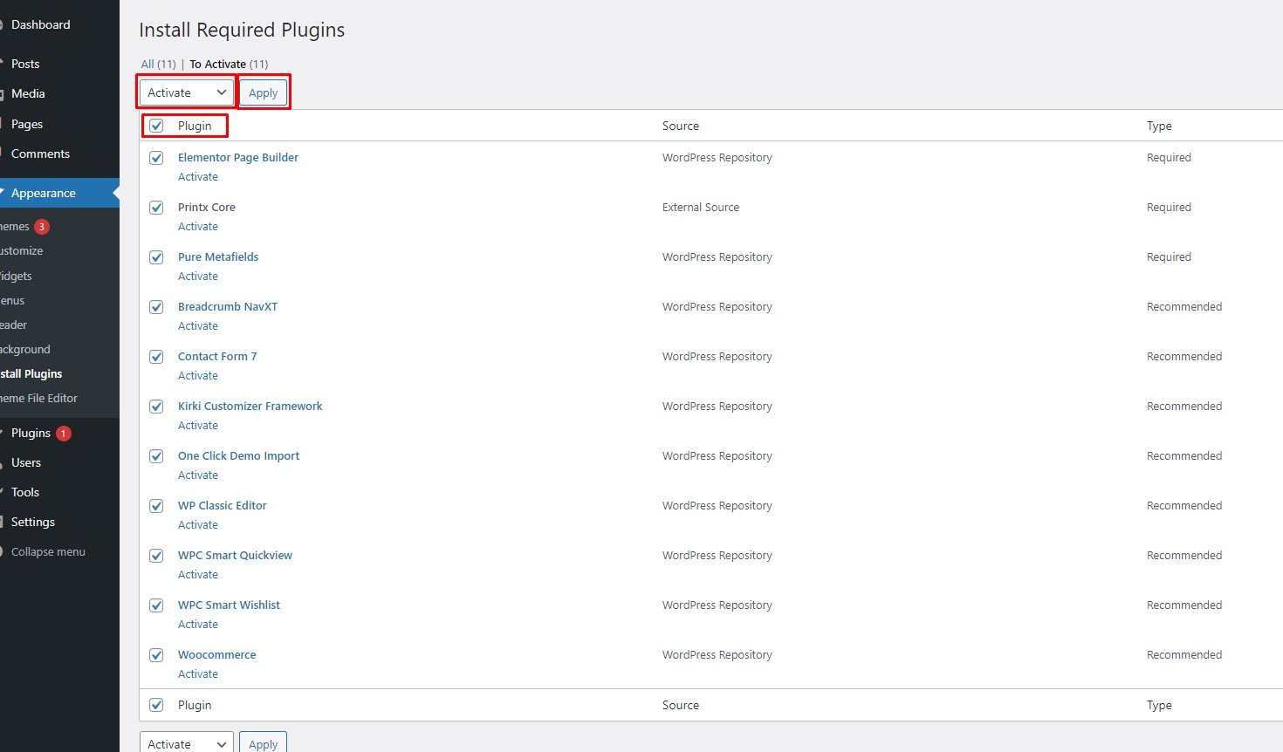Open Plugins in the sidebar
The image size is (1283, 752).
(x=31, y=433)
